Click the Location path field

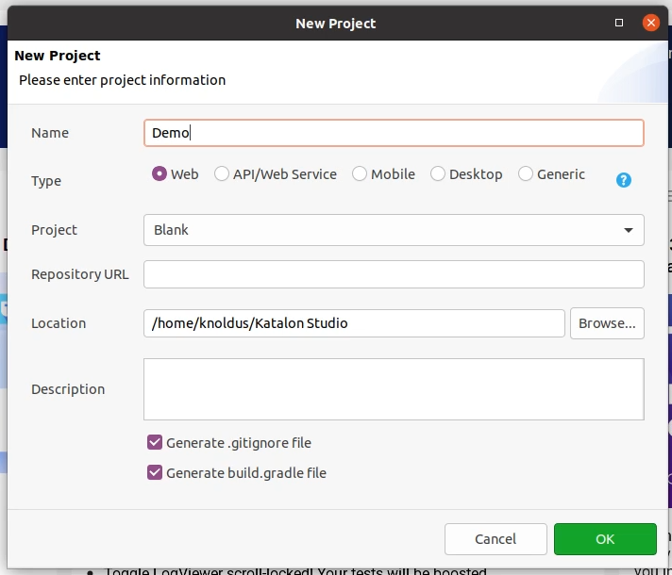354,323
